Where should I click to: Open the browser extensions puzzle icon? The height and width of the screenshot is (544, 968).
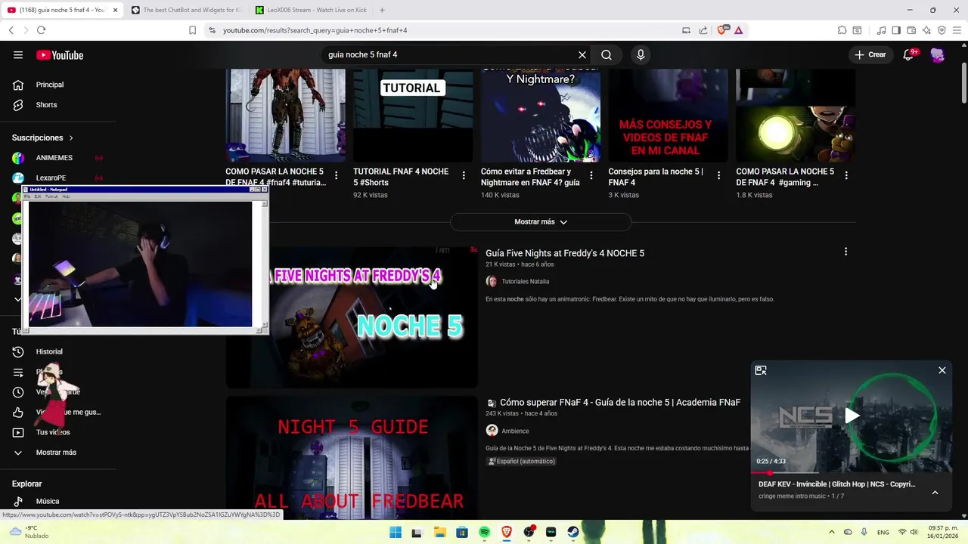click(x=842, y=30)
